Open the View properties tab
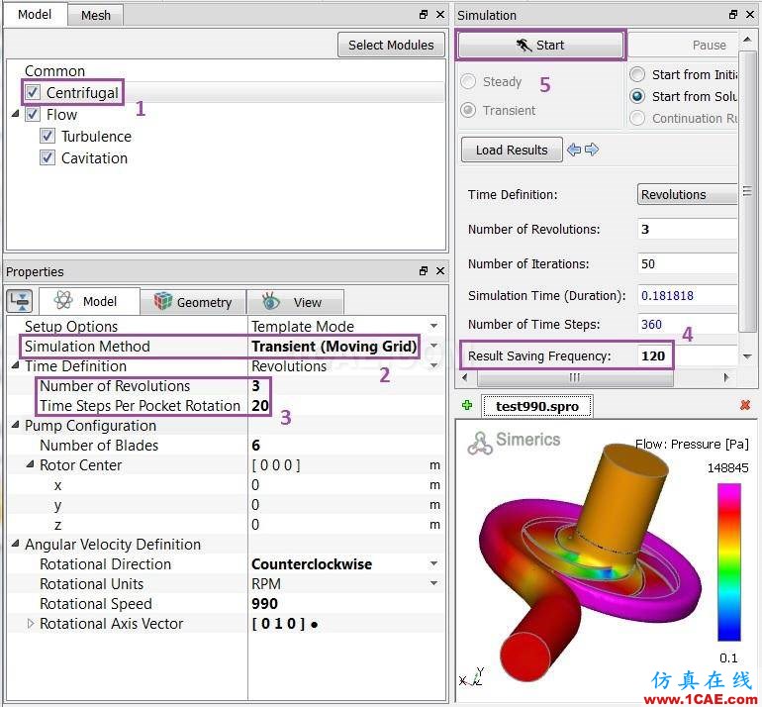Image resolution: width=762 pixels, height=707 pixels. 296,302
